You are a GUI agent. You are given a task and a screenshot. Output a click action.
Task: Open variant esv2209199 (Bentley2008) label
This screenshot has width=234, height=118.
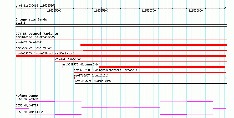[x=35, y=48]
